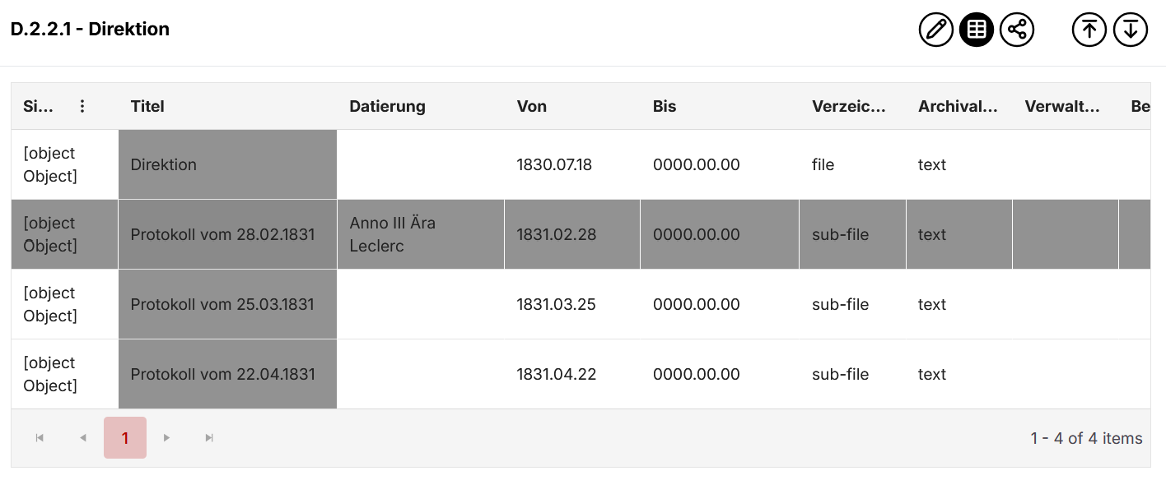The image size is (1166, 480).
Task: Click the Bis column header
Action: [665, 106]
